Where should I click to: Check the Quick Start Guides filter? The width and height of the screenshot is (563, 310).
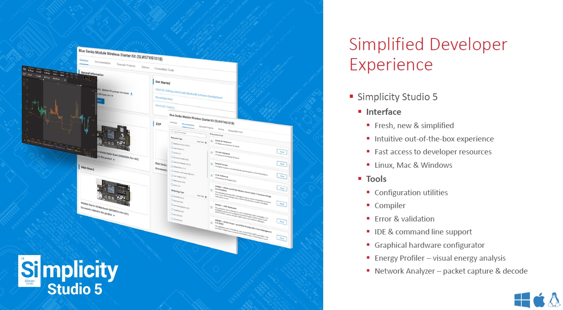coord(172,157)
